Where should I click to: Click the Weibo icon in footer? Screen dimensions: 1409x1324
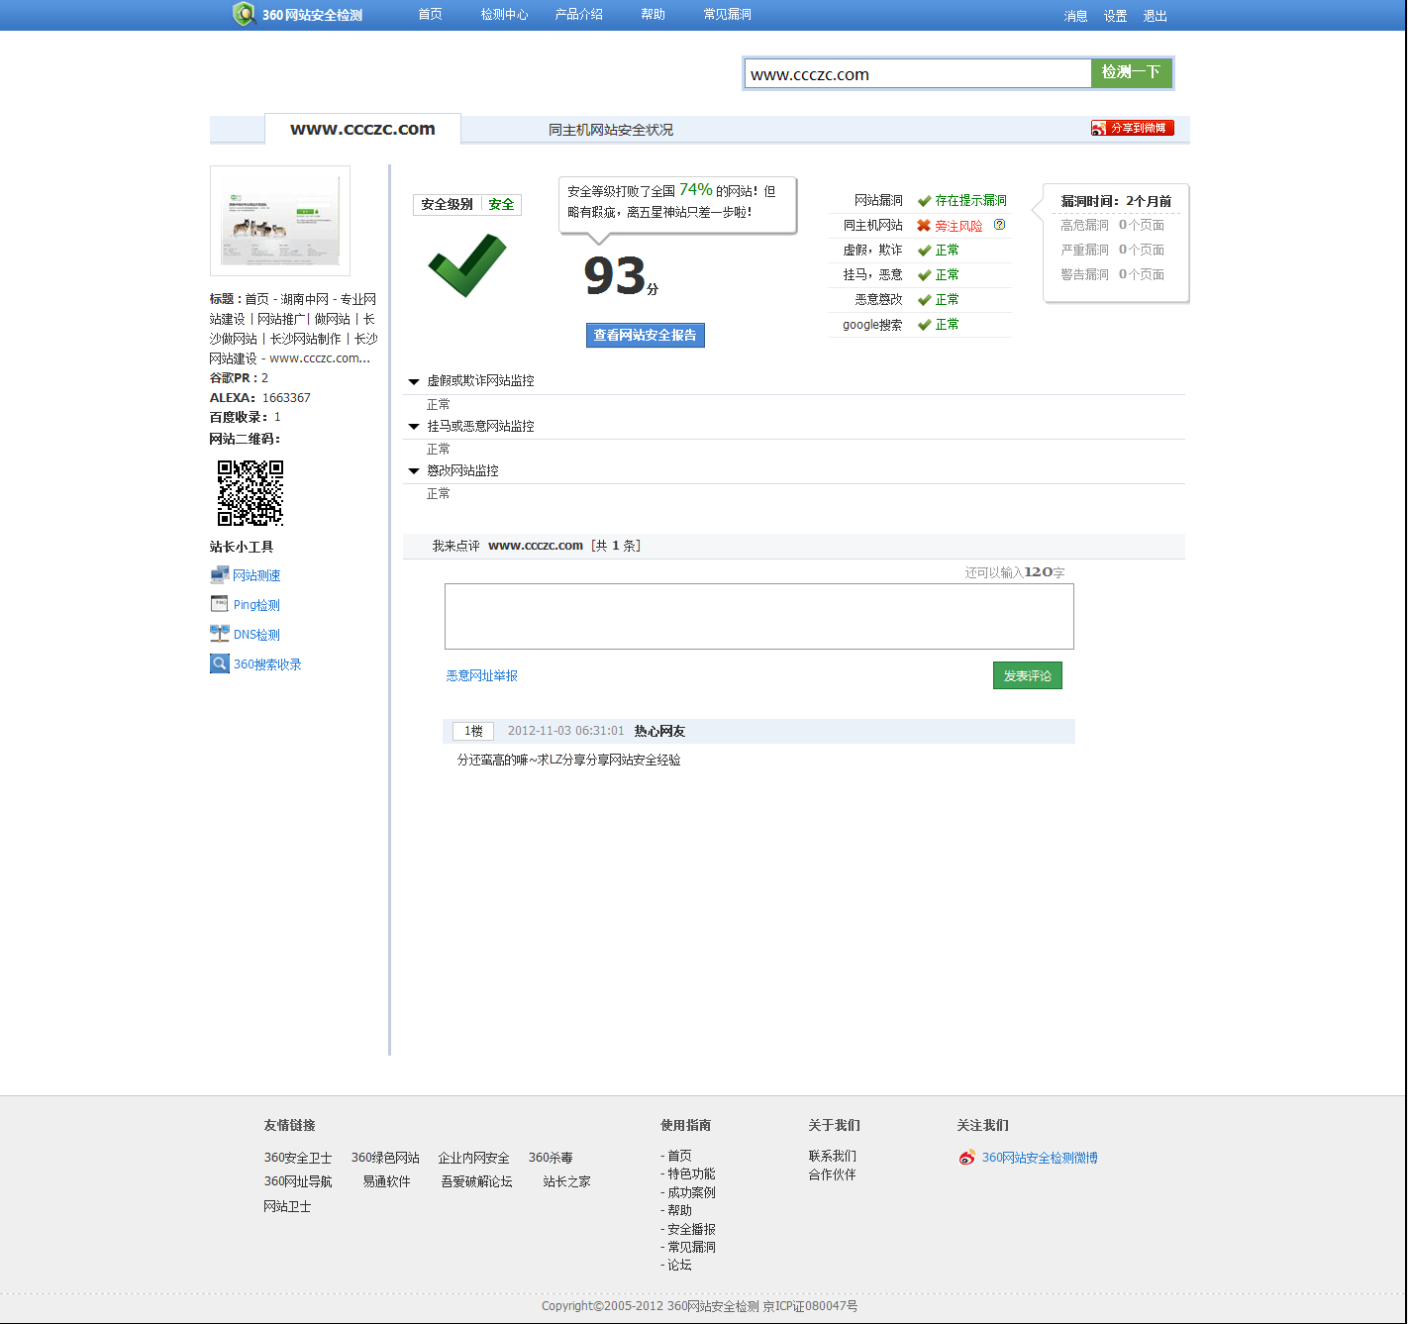(966, 1157)
